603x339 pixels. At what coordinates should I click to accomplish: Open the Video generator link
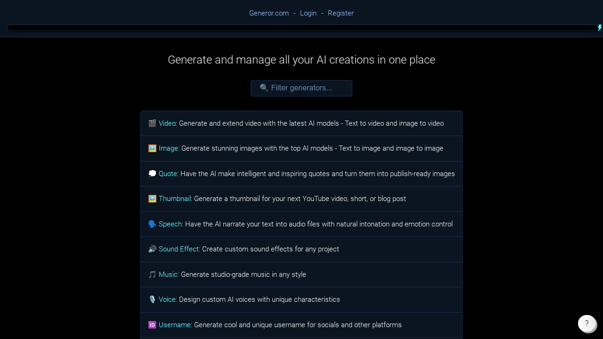(168, 123)
